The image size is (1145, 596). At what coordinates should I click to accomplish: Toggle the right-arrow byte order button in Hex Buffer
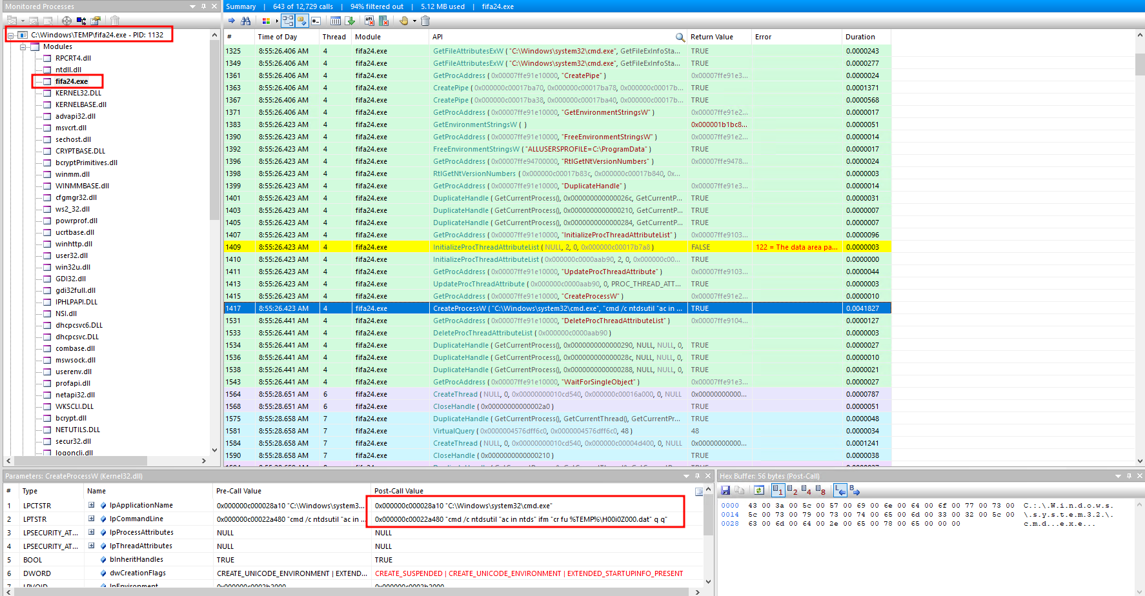pyautogui.click(x=855, y=490)
